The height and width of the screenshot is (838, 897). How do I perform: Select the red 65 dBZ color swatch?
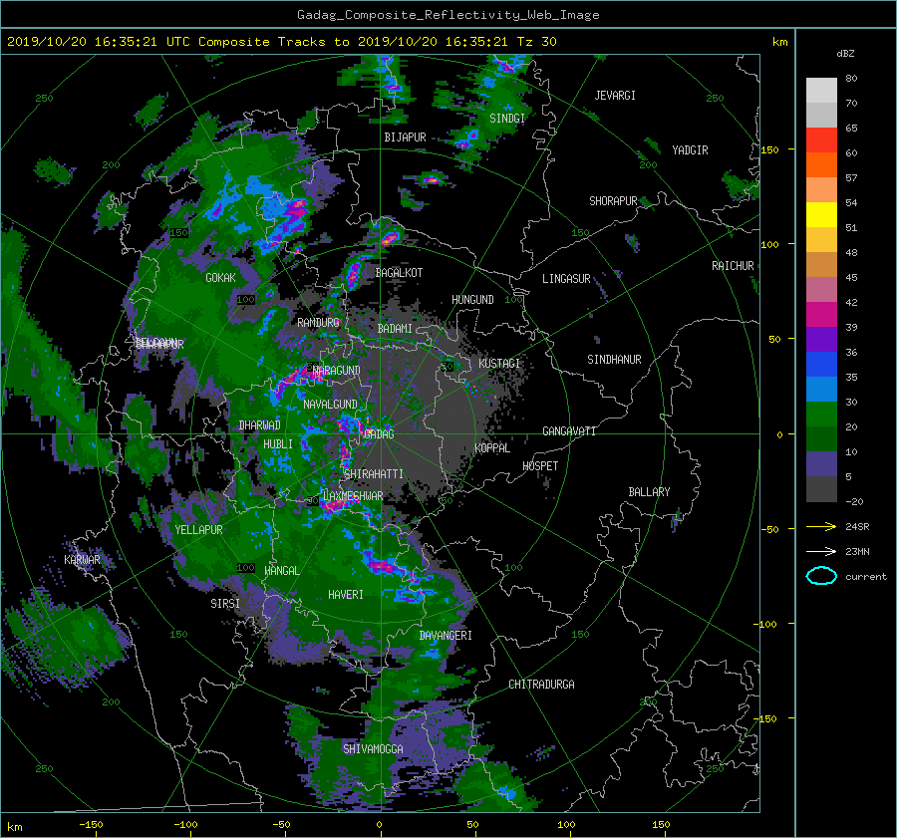[x=821, y=140]
